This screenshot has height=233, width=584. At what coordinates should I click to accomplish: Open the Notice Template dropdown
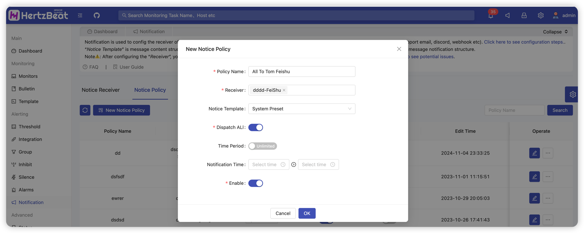point(302,109)
